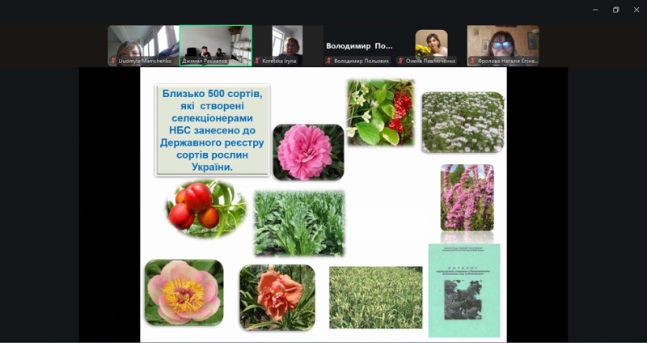Click the white flower field photo on the slide
The width and height of the screenshot is (647, 343).
tap(463, 122)
